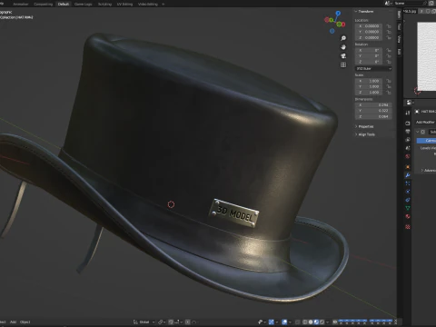Screen dimensions: 436x327
Task: Open the Particles properties tab icon
Action: pyautogui.click(x=408, y=183)
